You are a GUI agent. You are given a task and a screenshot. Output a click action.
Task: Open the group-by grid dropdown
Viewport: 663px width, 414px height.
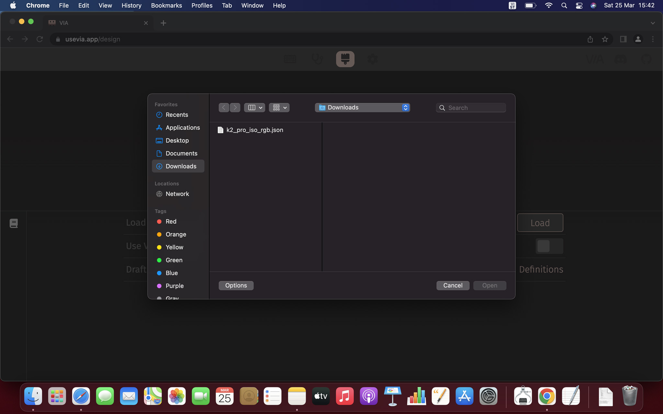279,107
